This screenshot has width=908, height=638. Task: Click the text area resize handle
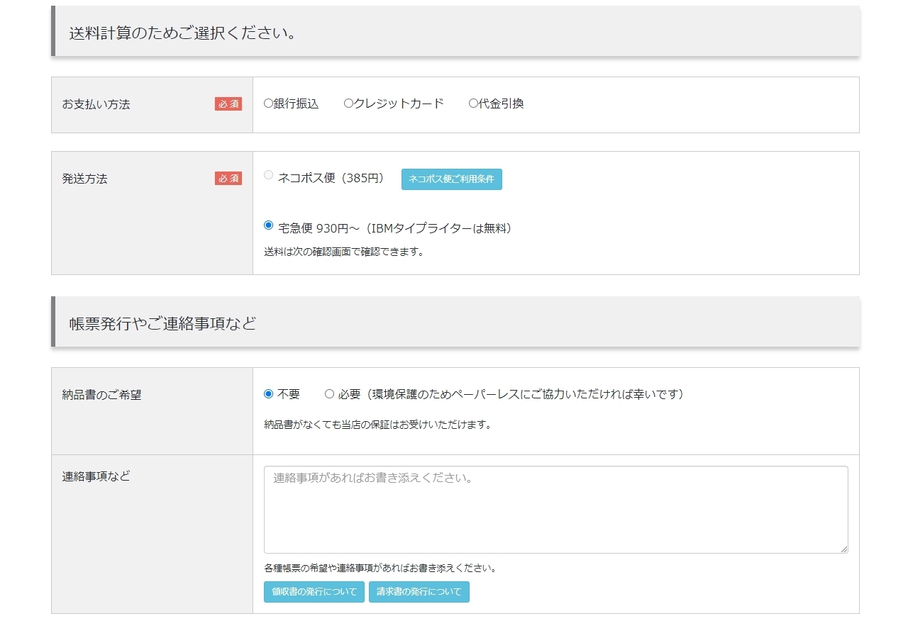(843, 549)
